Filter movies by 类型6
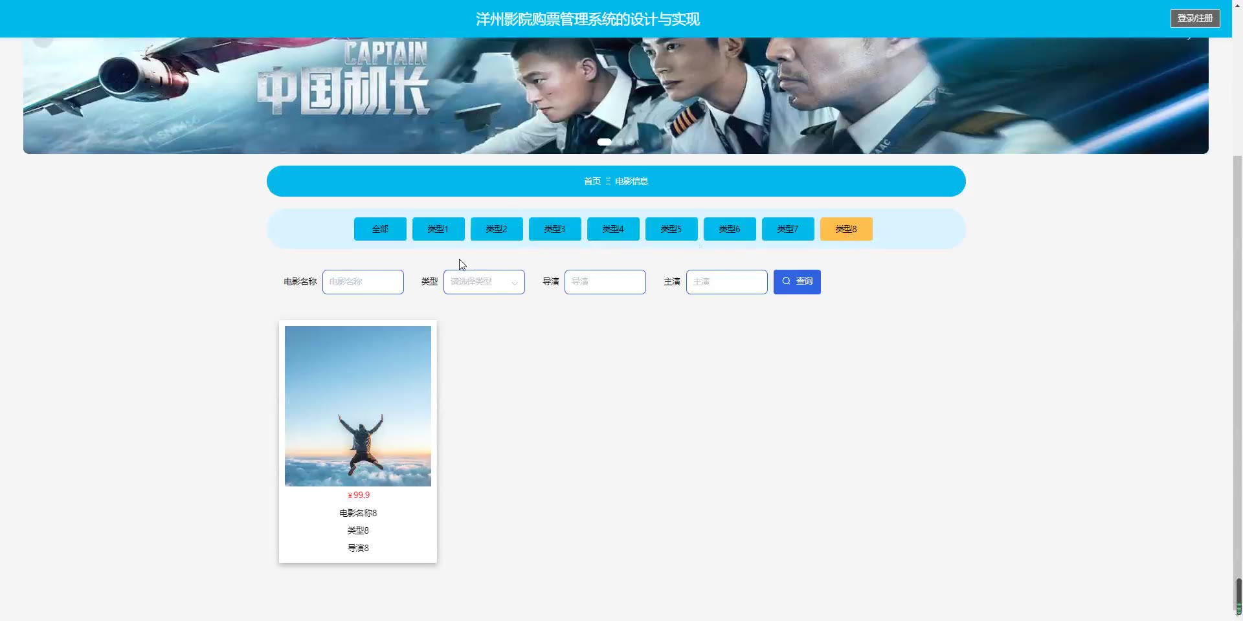The height and width of the screenshot is (621, 1243). 730,229
